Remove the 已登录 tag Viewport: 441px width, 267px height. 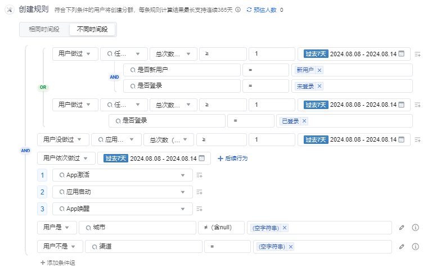coord(304,121)
